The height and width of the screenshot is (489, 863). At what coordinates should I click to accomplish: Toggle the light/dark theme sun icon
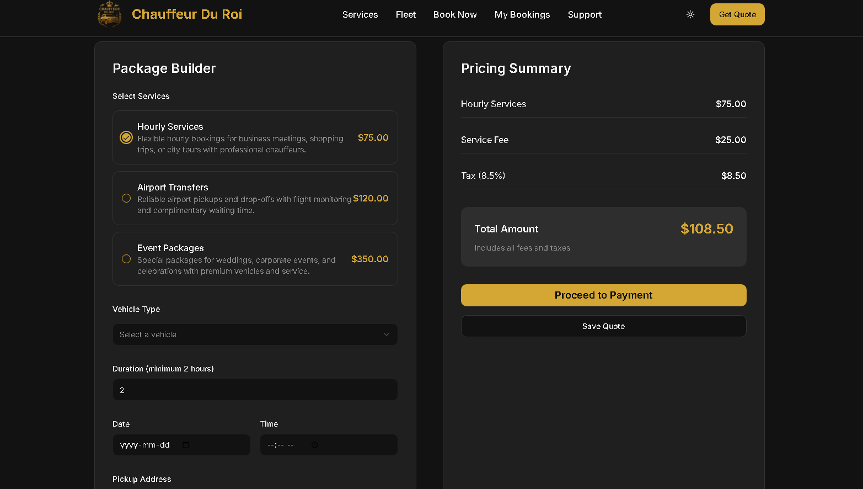(x=690, y=14)
